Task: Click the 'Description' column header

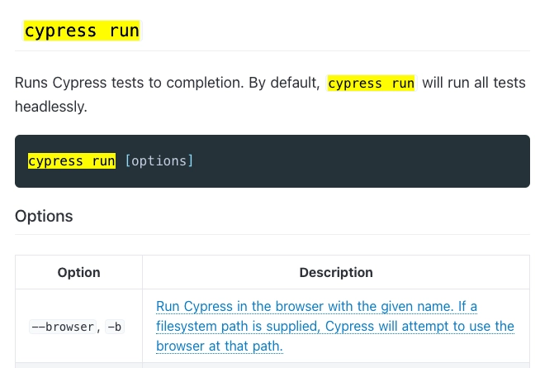Action: point(336,272)
